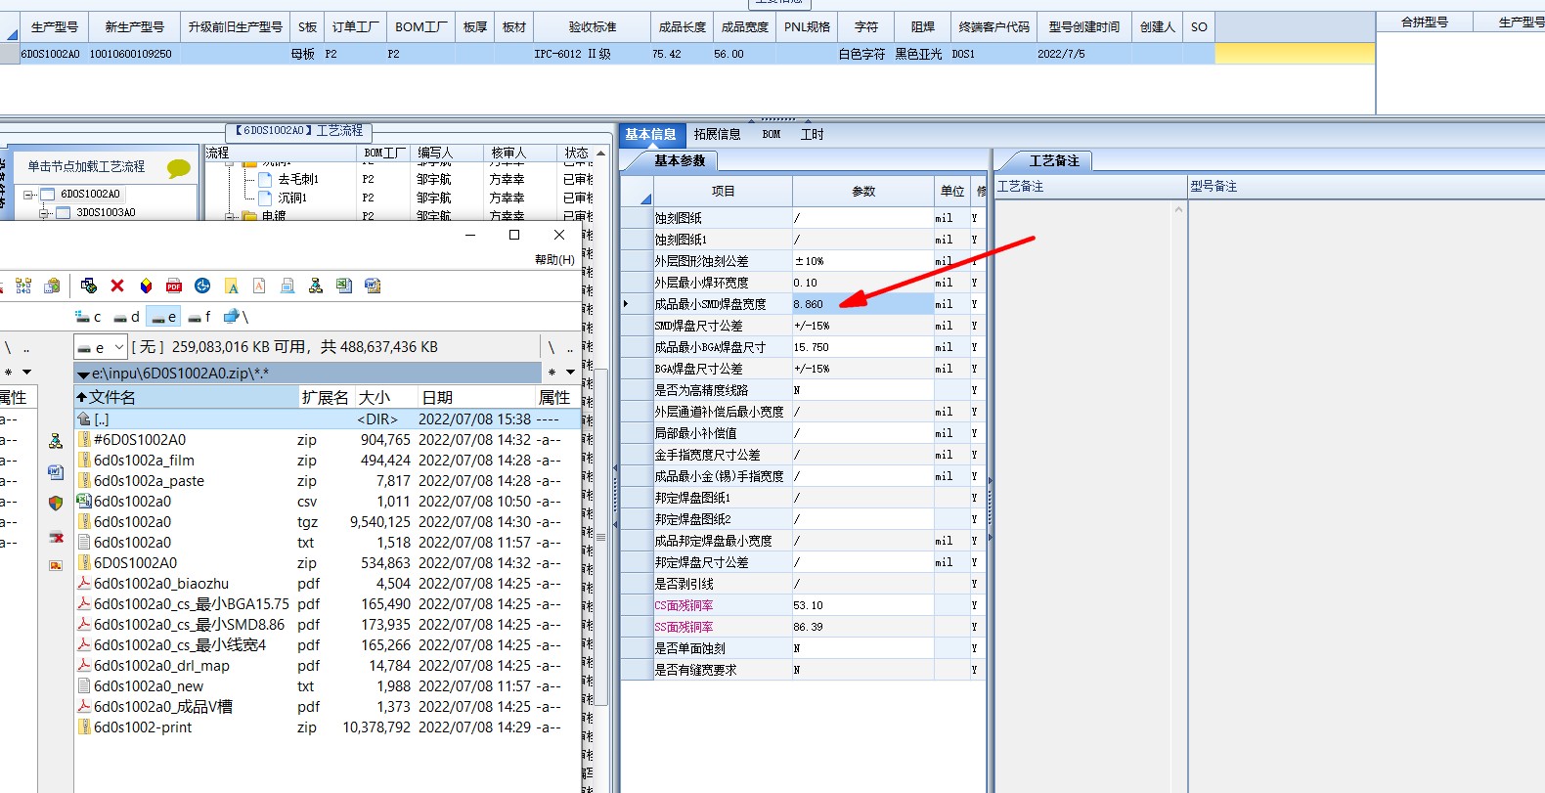
Task: Select the 6d0s1002a0 tgz file
Action: 328,522
